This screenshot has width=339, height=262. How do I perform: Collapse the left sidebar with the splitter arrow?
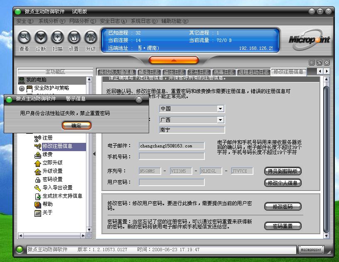[94, 154]
